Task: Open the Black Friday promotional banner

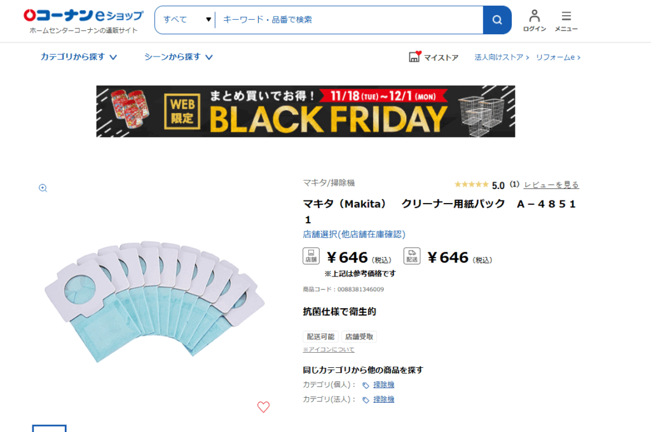Action: click(306, 112)
